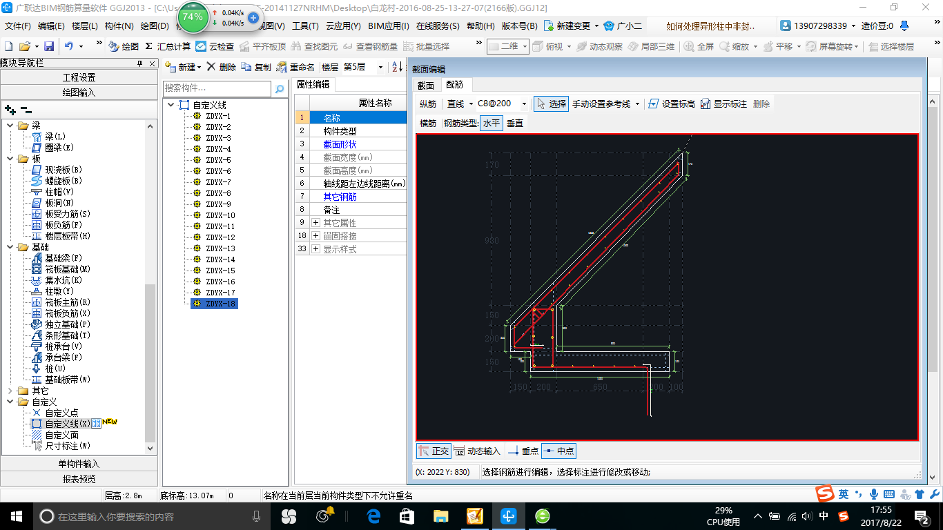Click the 绘图 drawing tool
This screenshot has width=943, height=530.
pos(124,46)
